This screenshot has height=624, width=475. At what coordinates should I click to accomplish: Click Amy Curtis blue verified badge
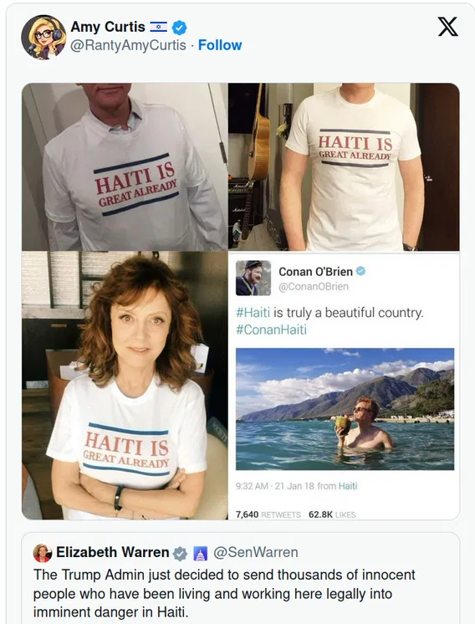(x=180, y=28)
